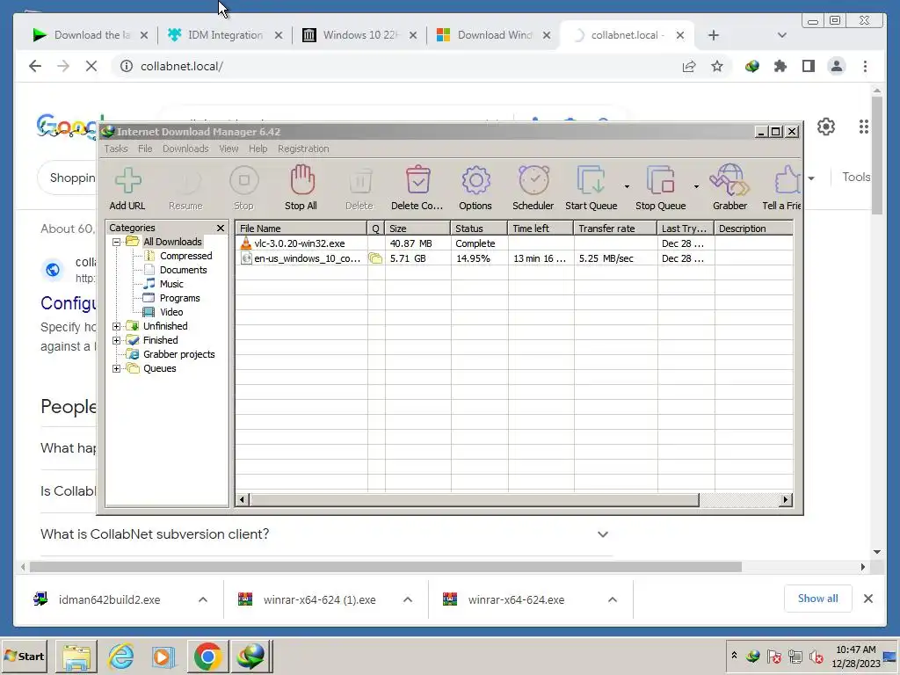Open options for idman642build2.exe download
The image size is (900, 675).
click(x=203, y=599)
